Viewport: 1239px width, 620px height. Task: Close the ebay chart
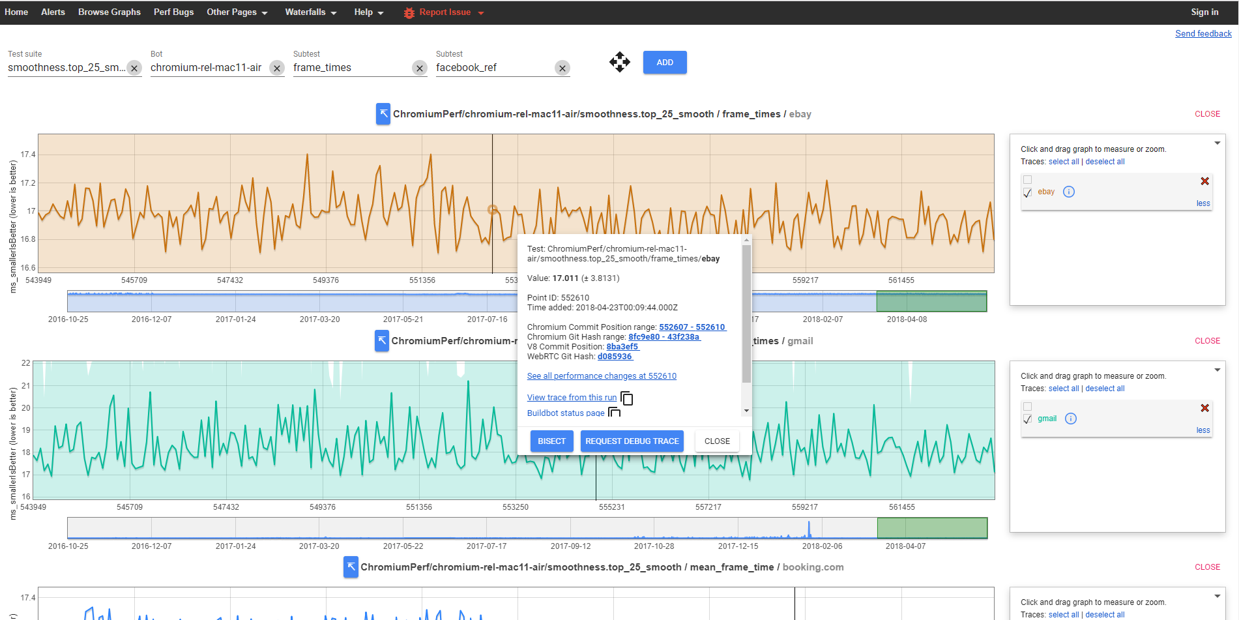click(1207, 114)
